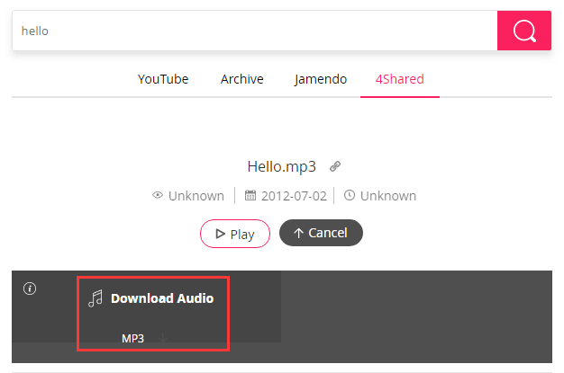Focus the search field containing hello
Screen dimensions: 564x373
pyautogui.click(x=255, y=31)
